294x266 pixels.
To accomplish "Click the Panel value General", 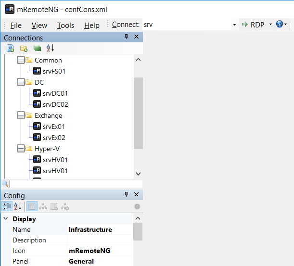I will pyautogui.click(x=100, y=261).
